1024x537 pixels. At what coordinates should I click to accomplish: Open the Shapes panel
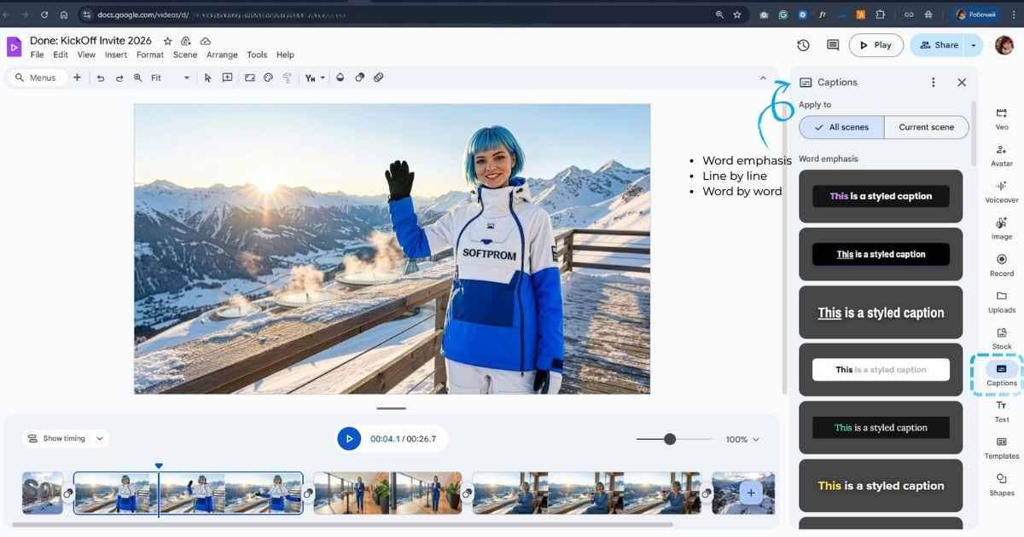click(x=1000, y=486)
